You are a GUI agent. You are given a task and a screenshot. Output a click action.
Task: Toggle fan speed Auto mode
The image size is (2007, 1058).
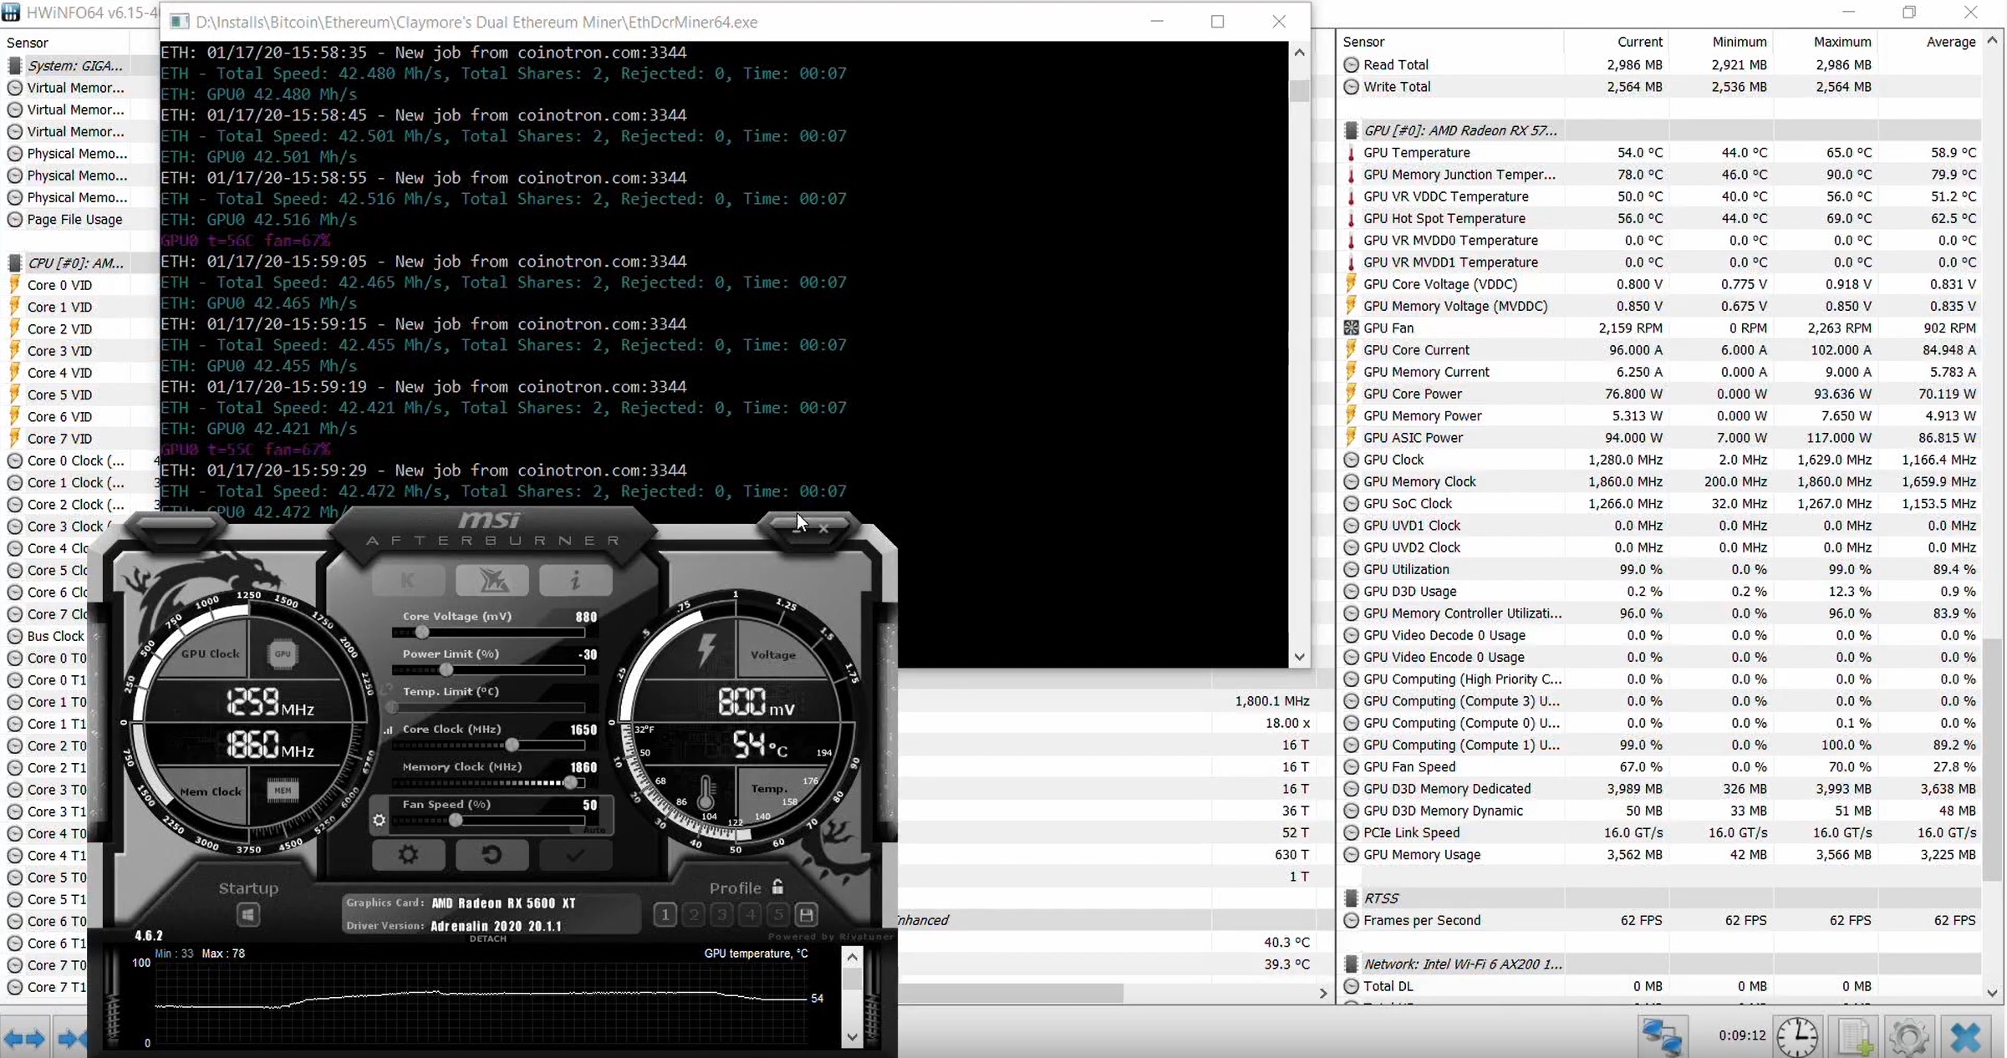click(594, 830)
